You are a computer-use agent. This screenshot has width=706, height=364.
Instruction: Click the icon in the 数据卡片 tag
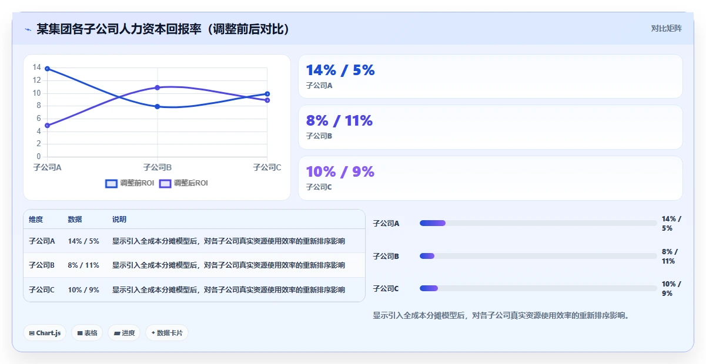[x=153, y=333]
